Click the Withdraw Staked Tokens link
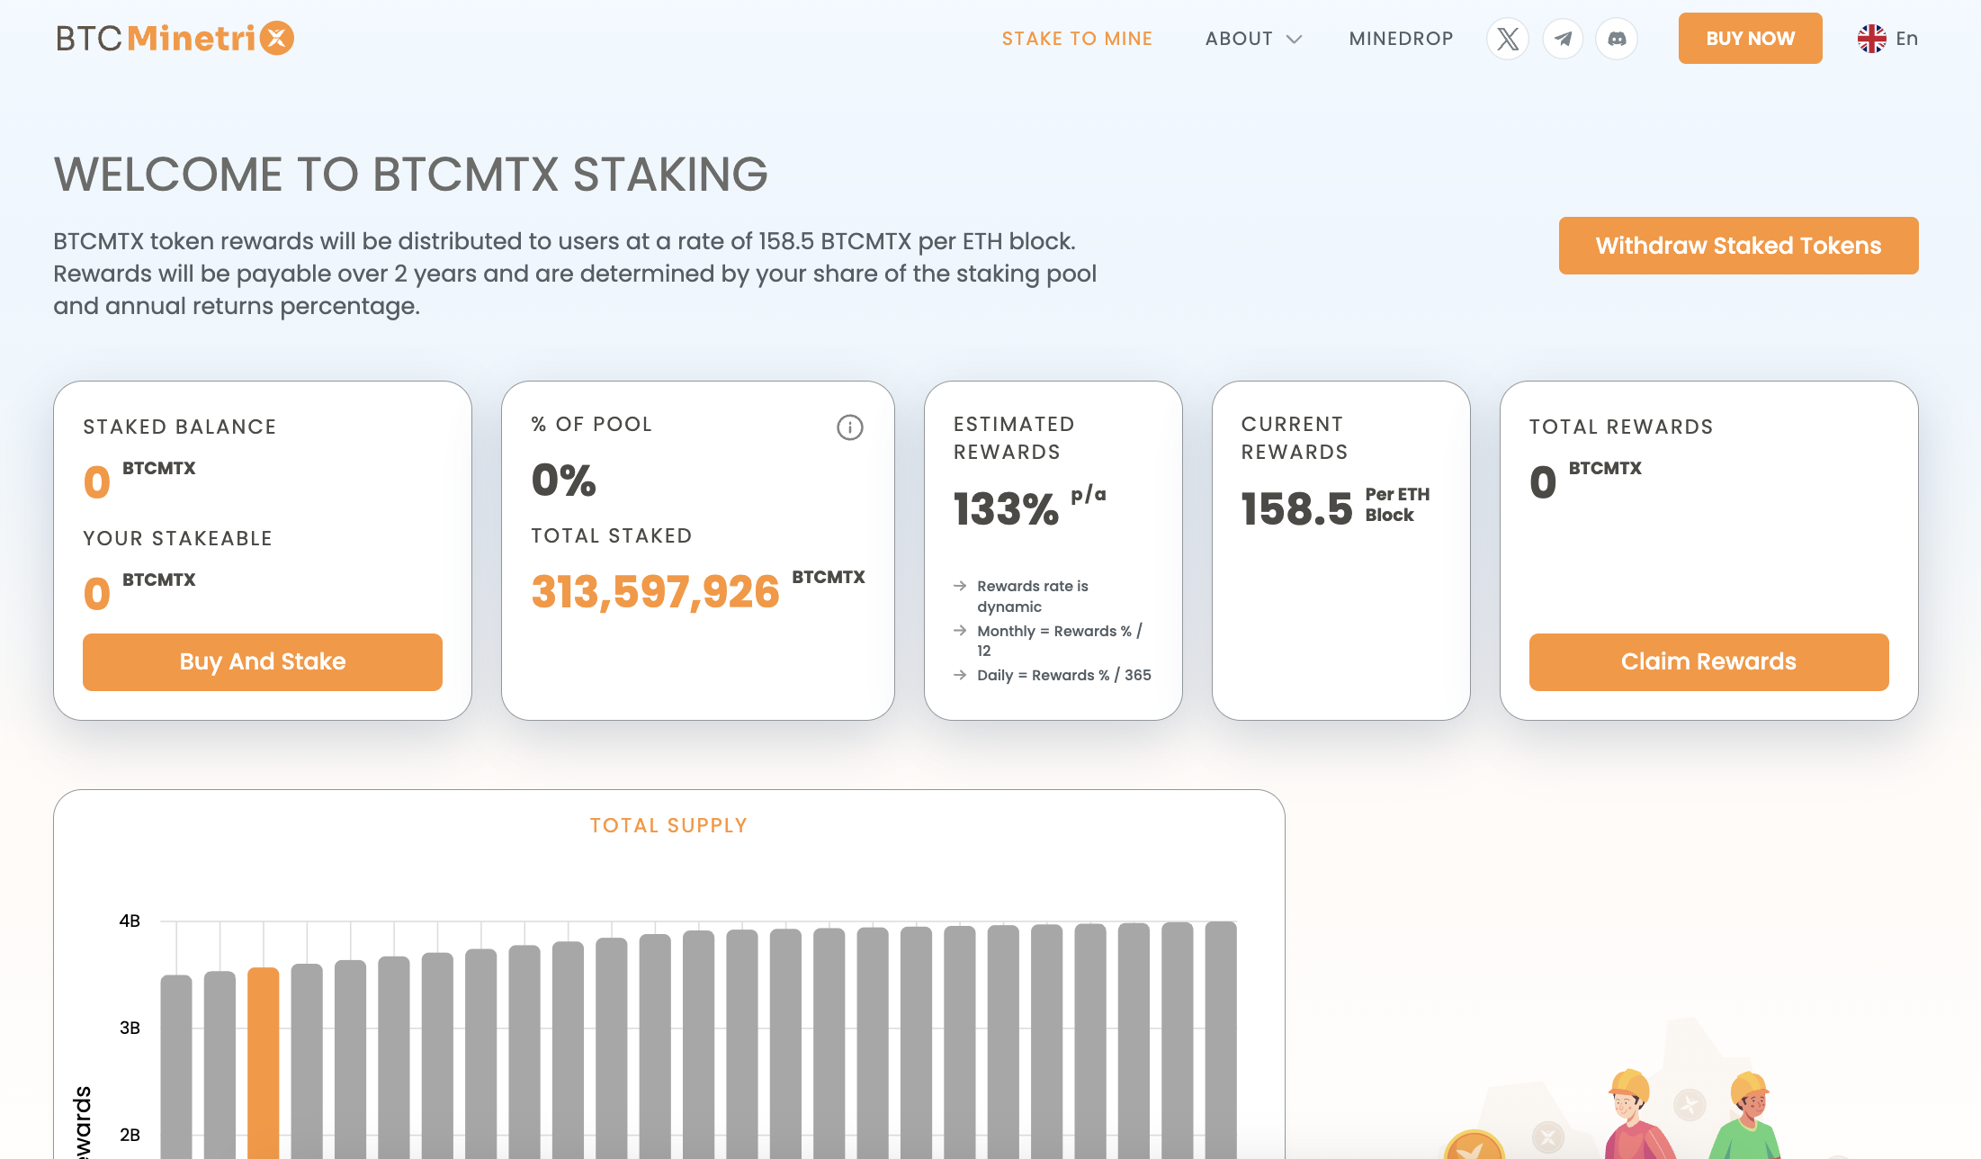 (1738, 246)
